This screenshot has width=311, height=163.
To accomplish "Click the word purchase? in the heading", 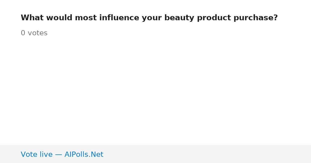I will 256,18.
